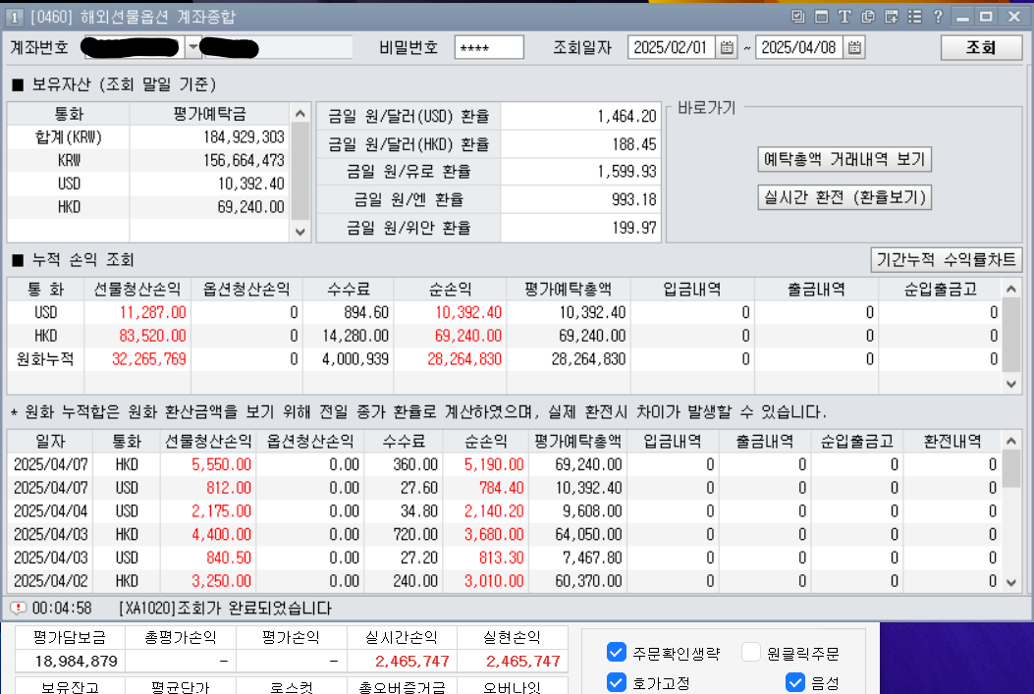
Task: Select 2025/04/07 USD row profit 812.00
Action: (x=228, y=488)
